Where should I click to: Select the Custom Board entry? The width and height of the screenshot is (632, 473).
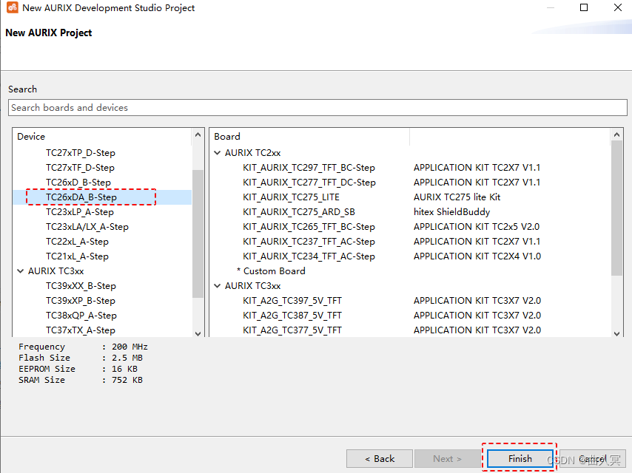pyautogui.click(x=271, y=271)
